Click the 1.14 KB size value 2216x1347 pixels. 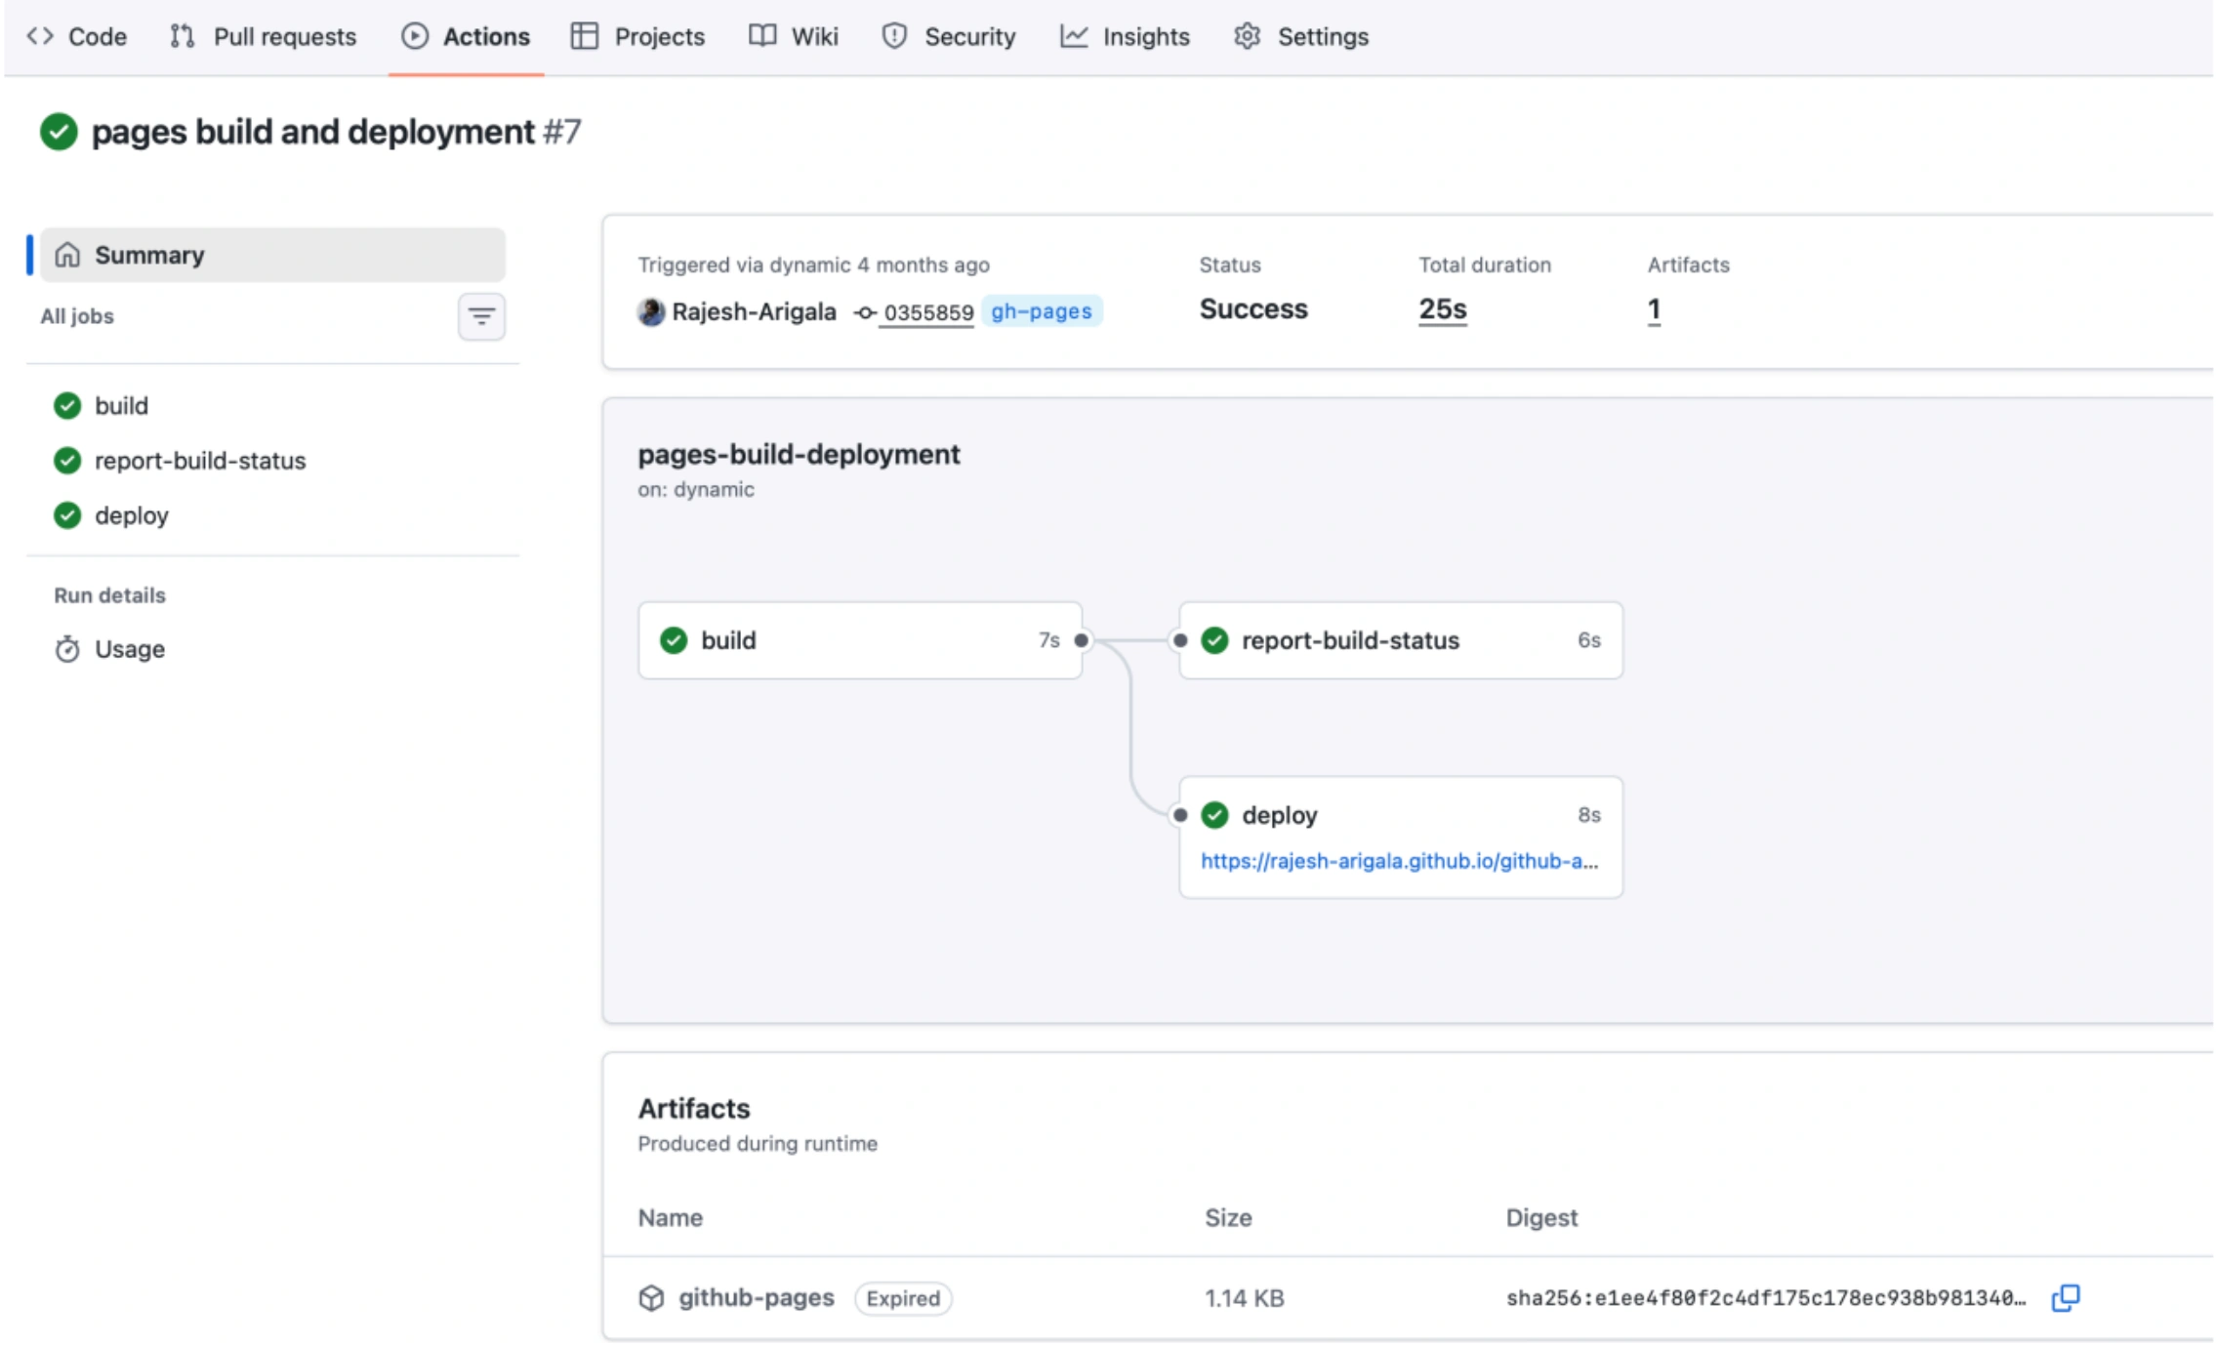(1244, 1298)
